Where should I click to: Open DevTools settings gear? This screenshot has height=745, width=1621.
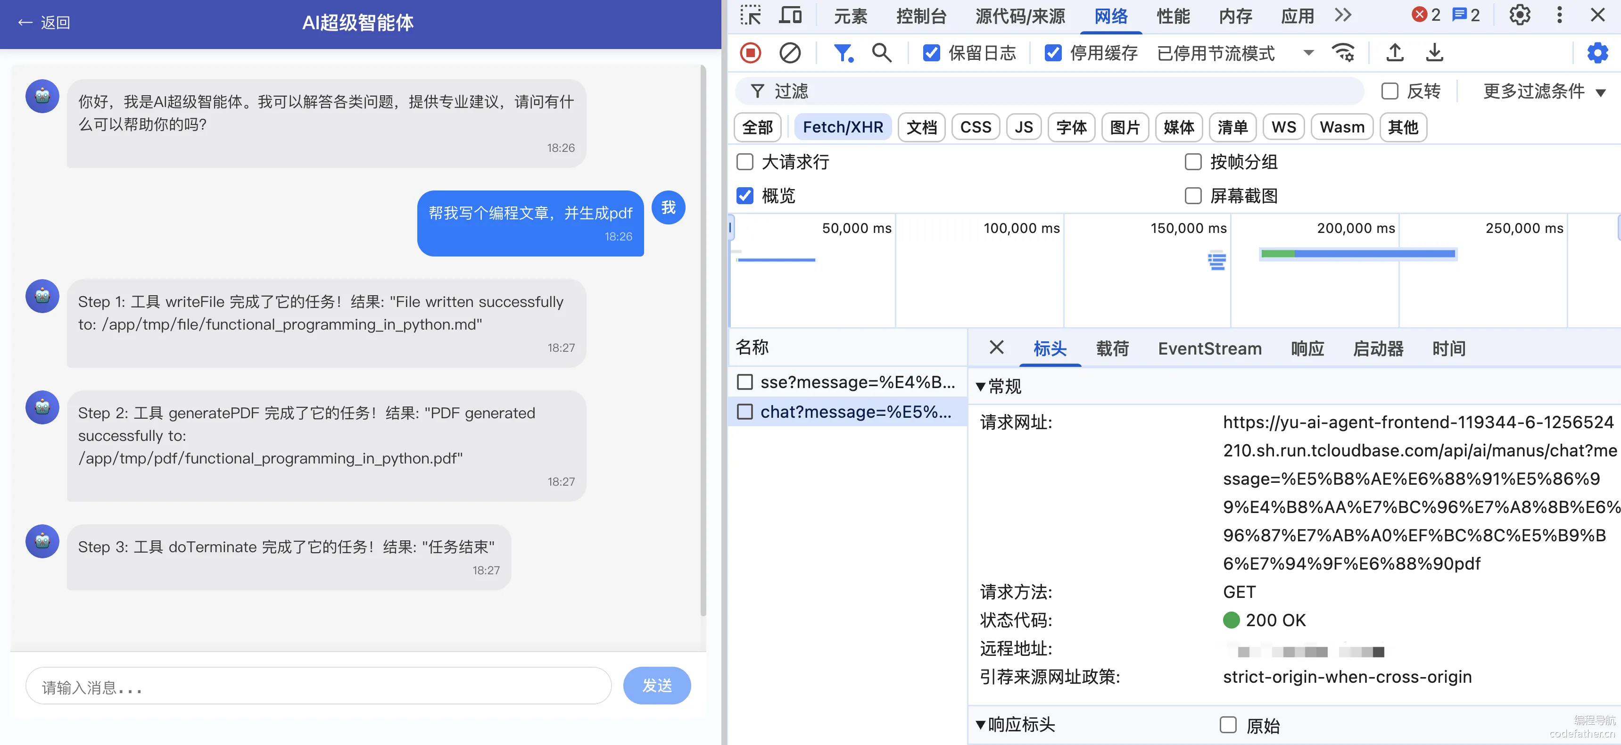click(1520, 15)
